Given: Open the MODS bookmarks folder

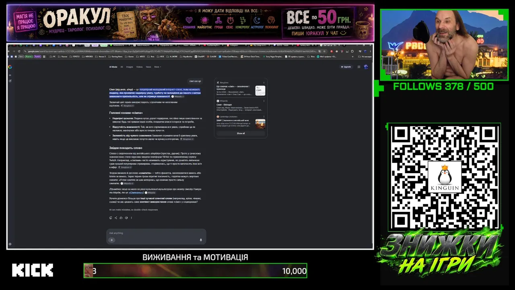Looking at the screenshot, I should (x=141, y=56).
